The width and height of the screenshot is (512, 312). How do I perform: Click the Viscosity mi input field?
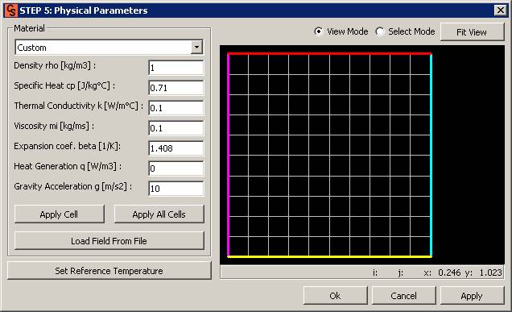(x=176, y=128)
